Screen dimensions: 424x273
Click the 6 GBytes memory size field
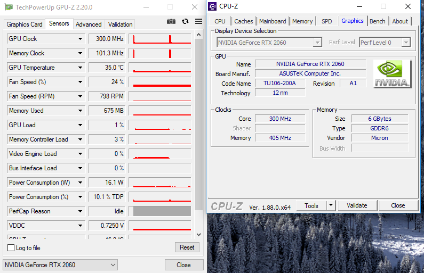[380, 119]
